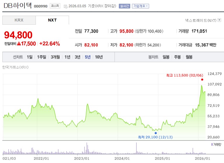Click the 코스피 market badge
The height and width of the screenshot is (163, 224).
tap(55, 6)
